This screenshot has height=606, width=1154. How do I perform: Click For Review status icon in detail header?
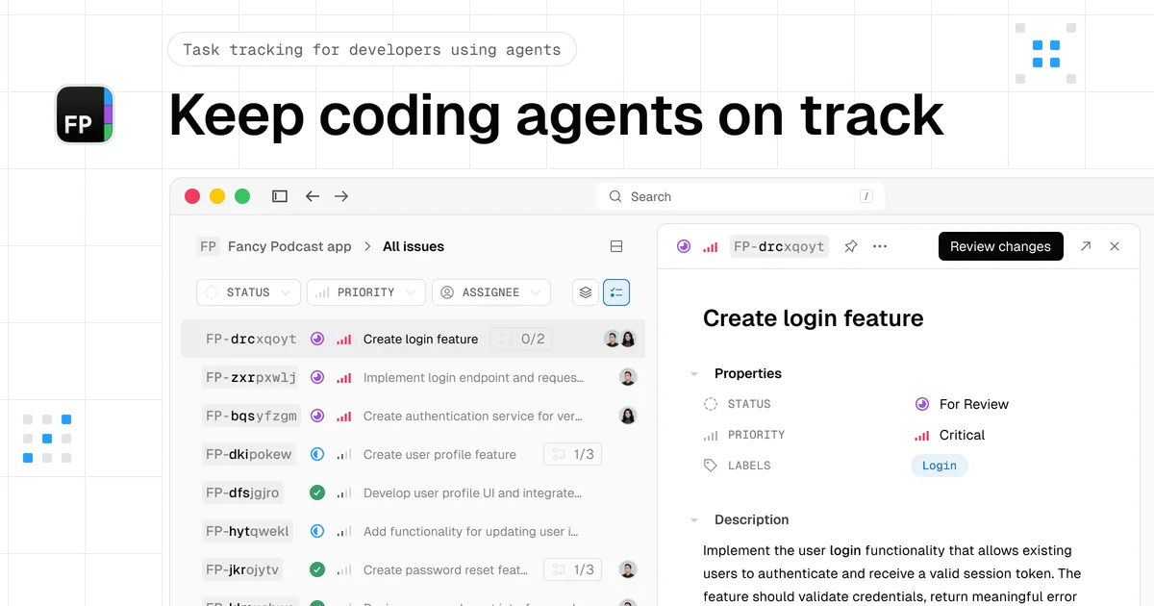click(x=684, y=246)
